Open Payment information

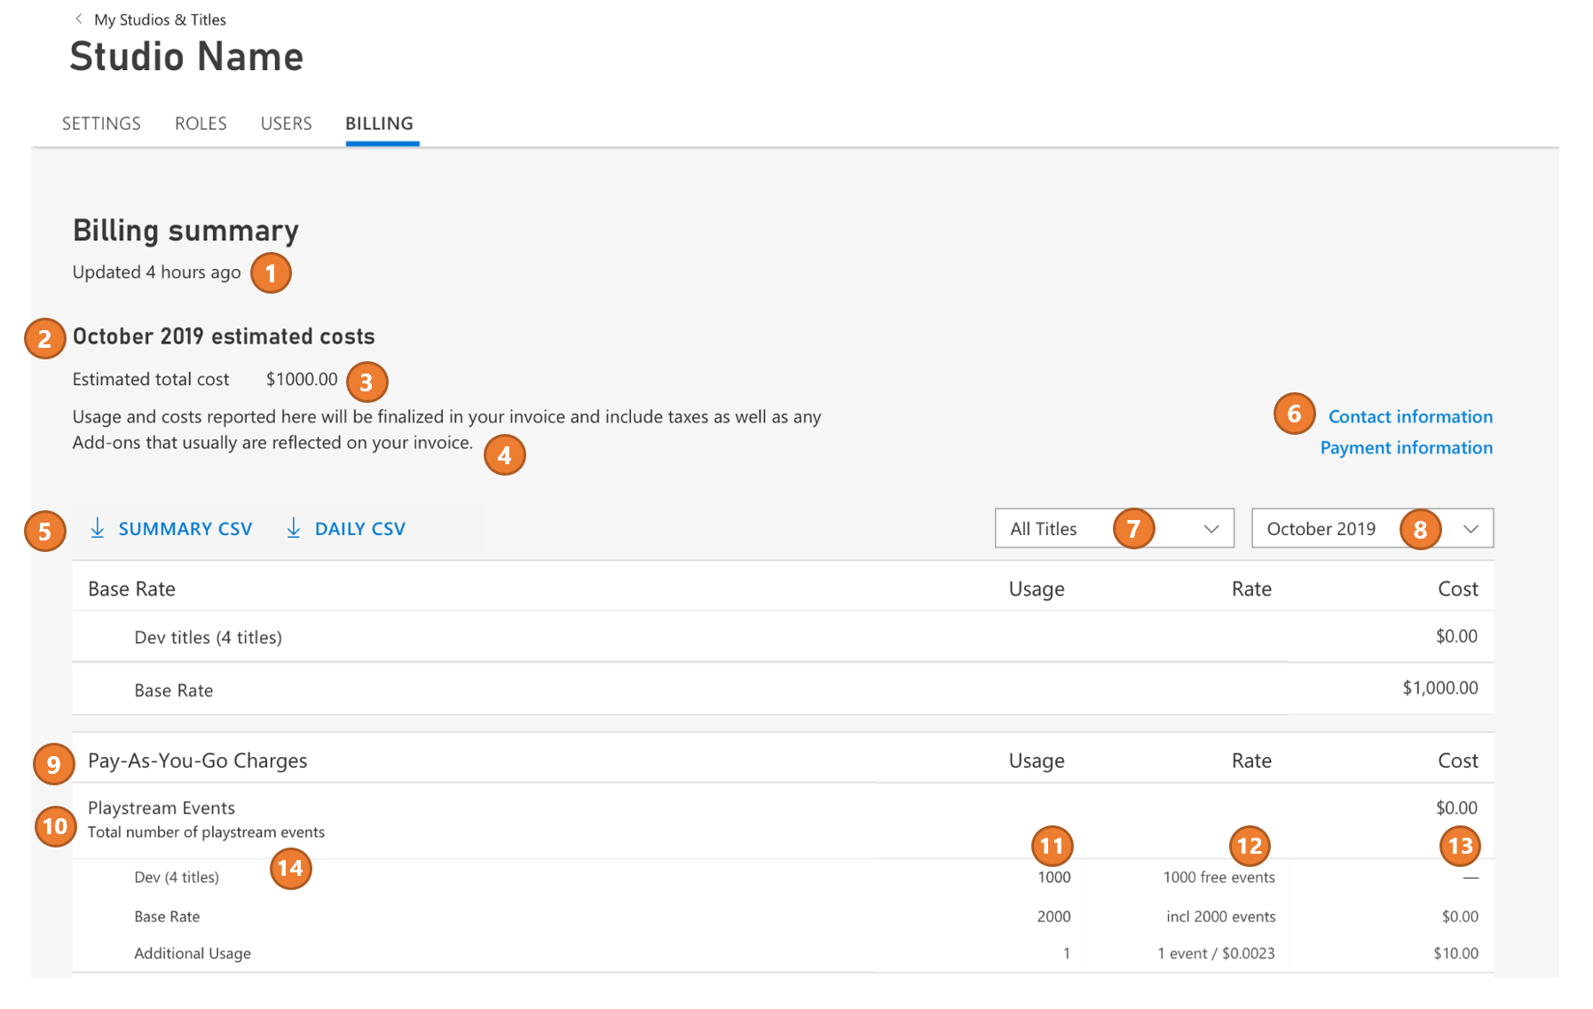coord(1406,447)
